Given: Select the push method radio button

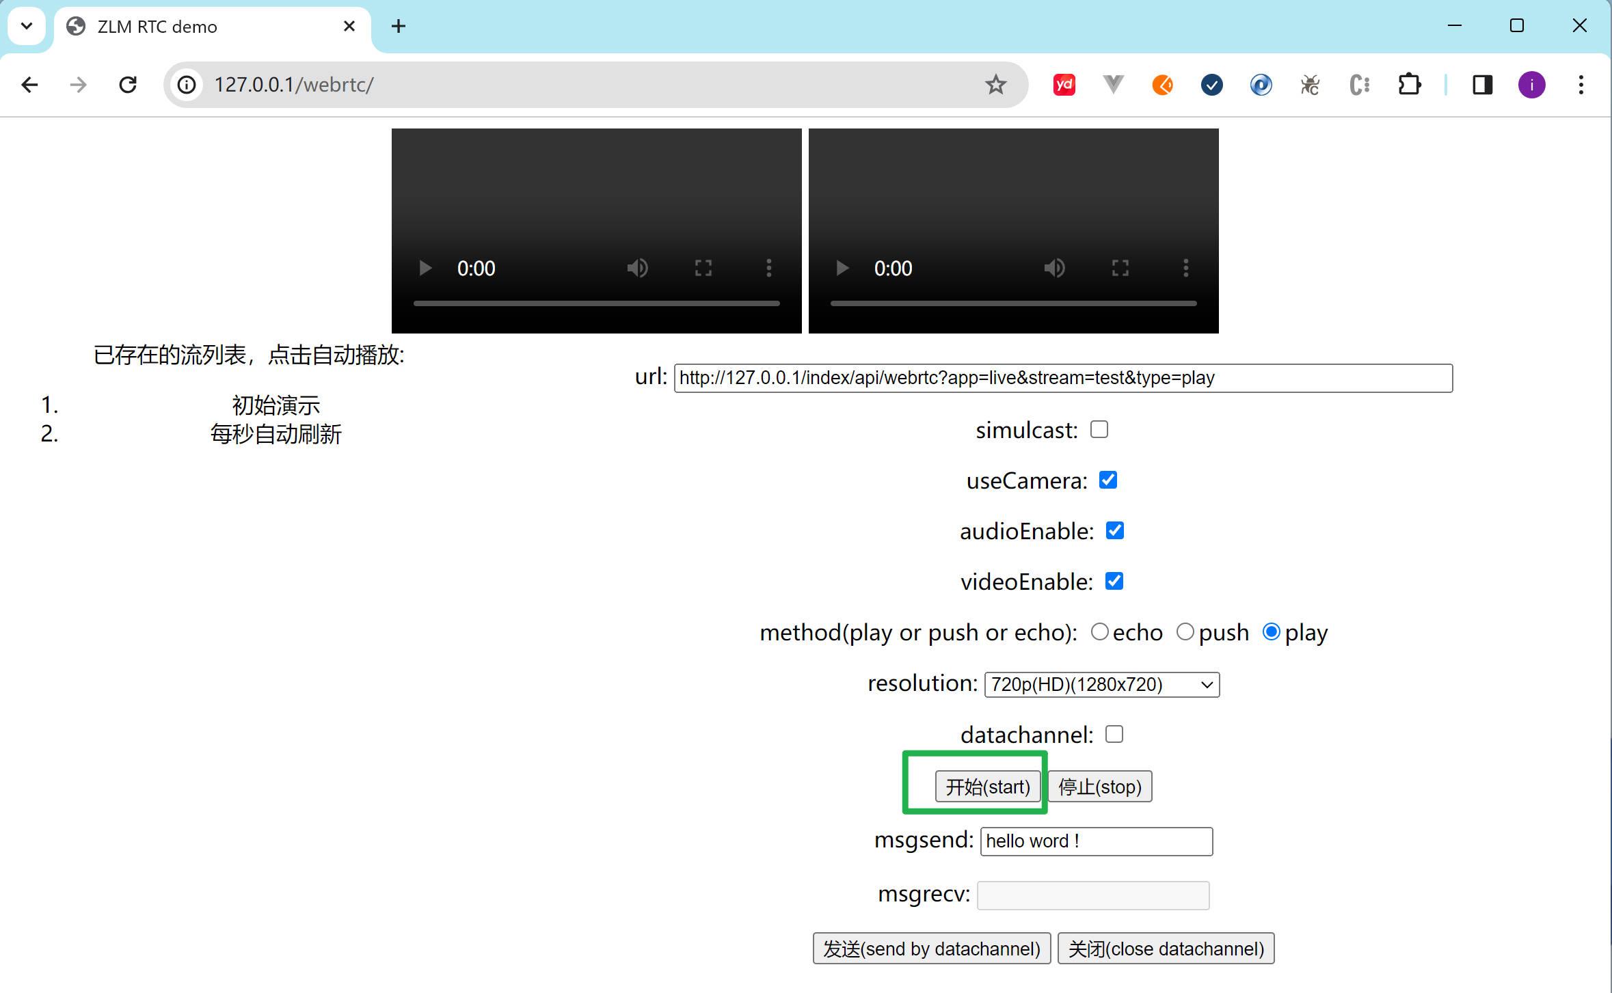Looking at the screenshot, I should [1185, 631].
